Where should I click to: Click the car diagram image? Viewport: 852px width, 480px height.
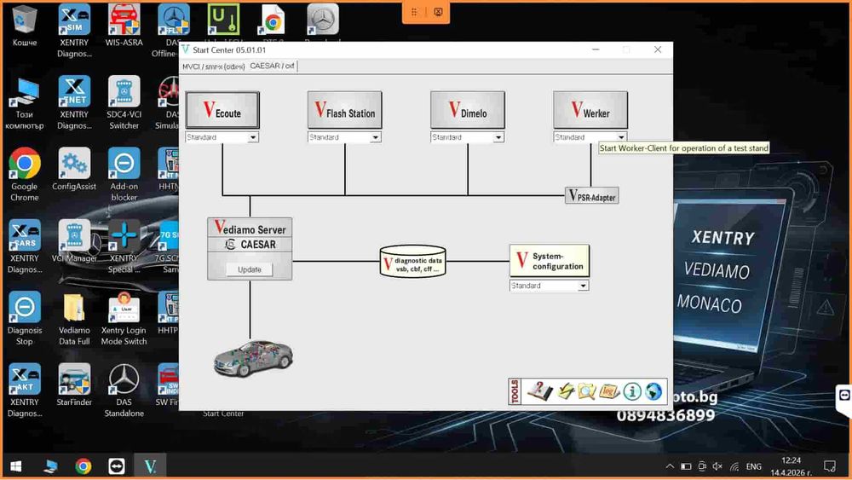tap(253, 358)
